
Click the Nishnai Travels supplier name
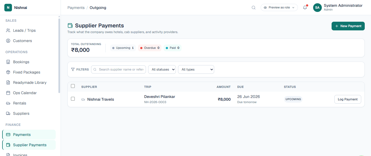[x=101, y=99]
